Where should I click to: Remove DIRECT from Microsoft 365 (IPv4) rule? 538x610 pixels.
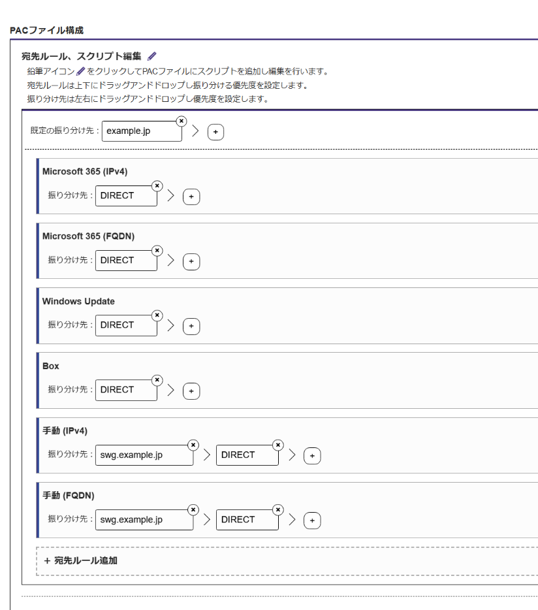tap(157, 185)
